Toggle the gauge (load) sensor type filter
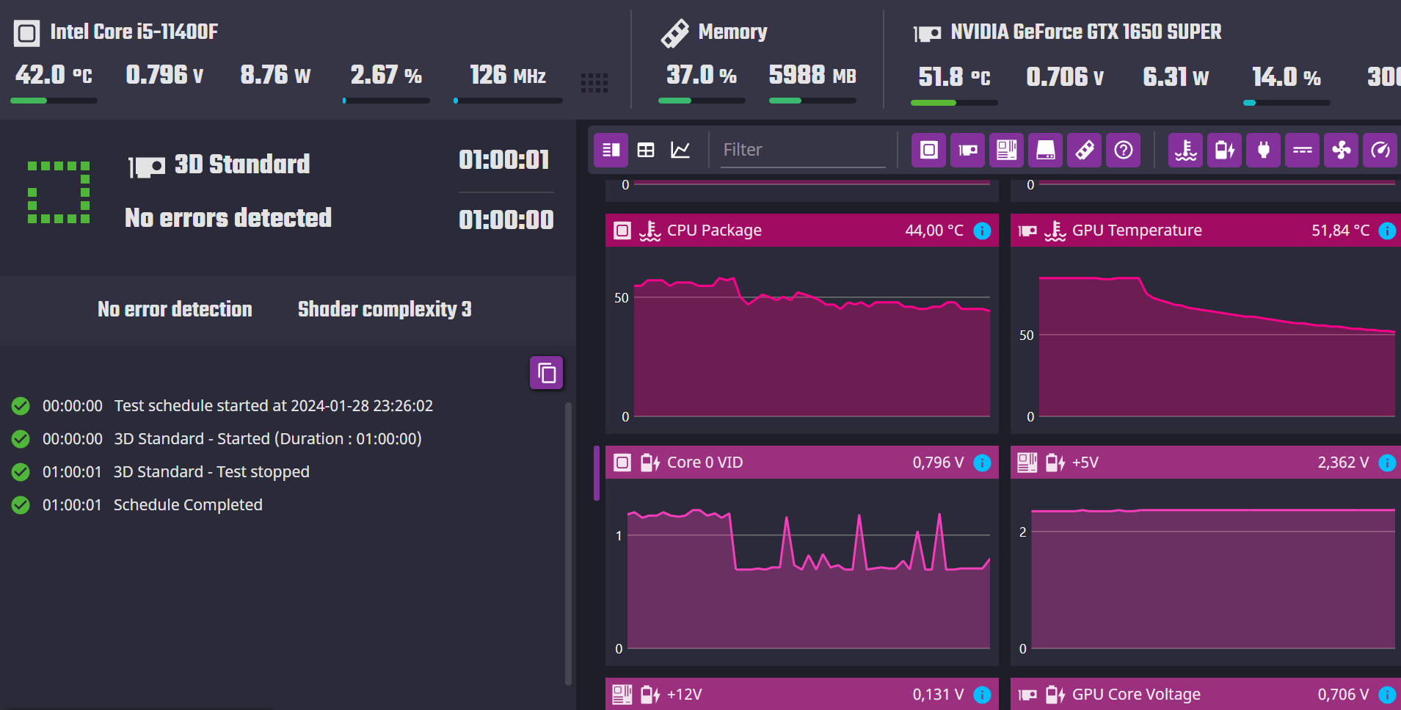The width and height of the screenshot is (1401, 710). [x=1380, y=151]
